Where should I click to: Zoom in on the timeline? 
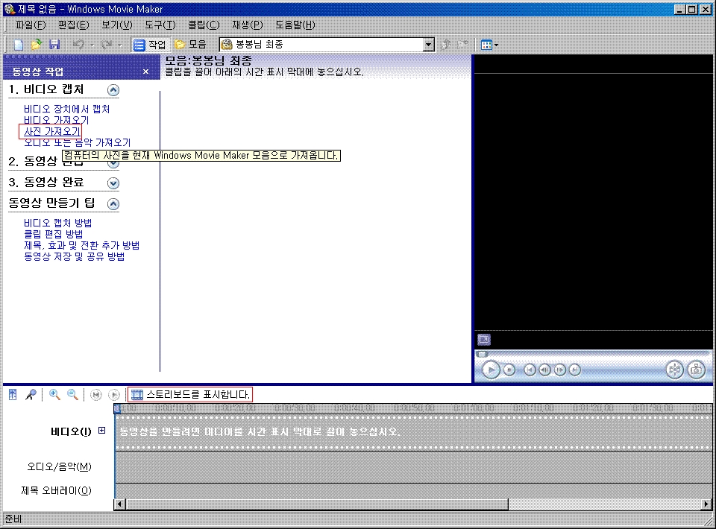pyautogui.click(x=54, y=394)
